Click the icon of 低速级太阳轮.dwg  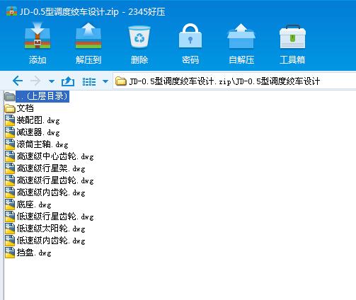[x=10, y=229]
